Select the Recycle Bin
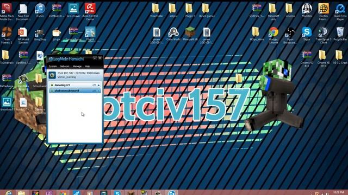The width and height of the screenshot is (348, 195). click(x=340, y=34)
